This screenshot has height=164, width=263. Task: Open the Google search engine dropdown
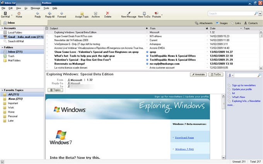(231, 75)
